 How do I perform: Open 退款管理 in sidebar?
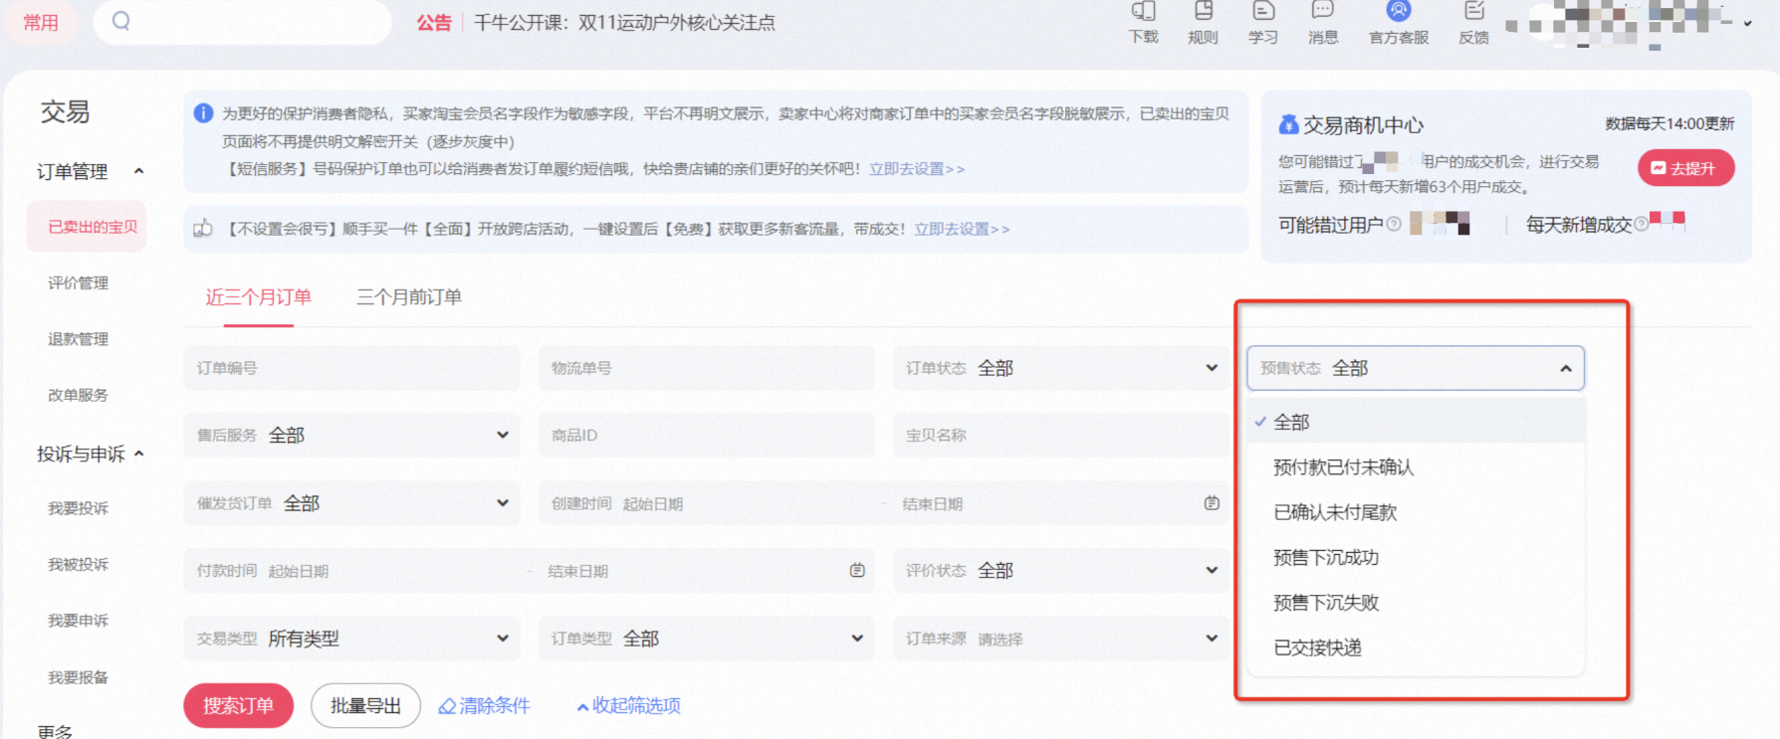pos(78,339)
